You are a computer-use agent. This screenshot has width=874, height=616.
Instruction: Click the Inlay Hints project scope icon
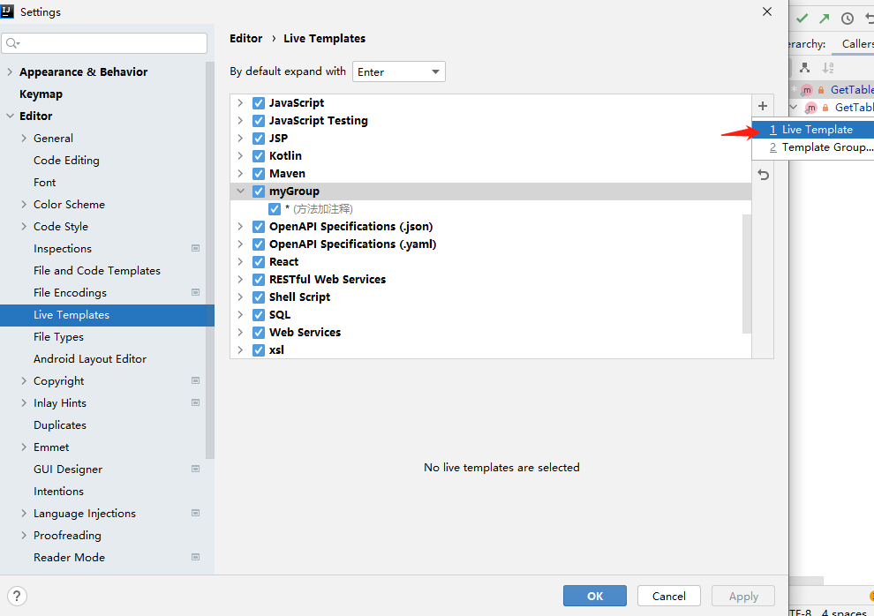[195, 402]
